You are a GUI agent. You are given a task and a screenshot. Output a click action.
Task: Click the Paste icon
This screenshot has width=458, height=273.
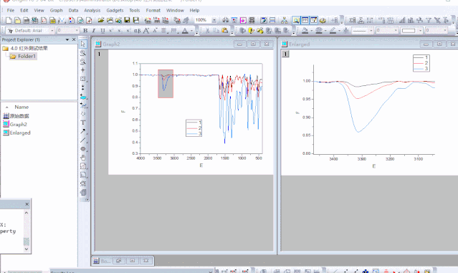click(x=224, y=30)
